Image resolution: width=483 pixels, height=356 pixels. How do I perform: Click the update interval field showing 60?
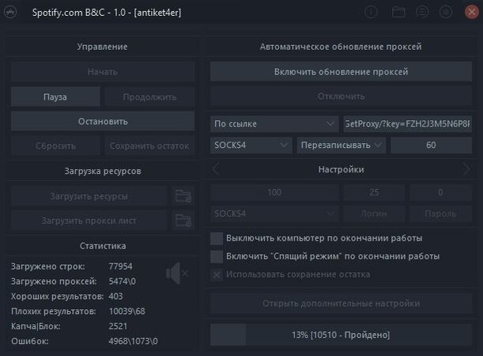tap(431, 145)
